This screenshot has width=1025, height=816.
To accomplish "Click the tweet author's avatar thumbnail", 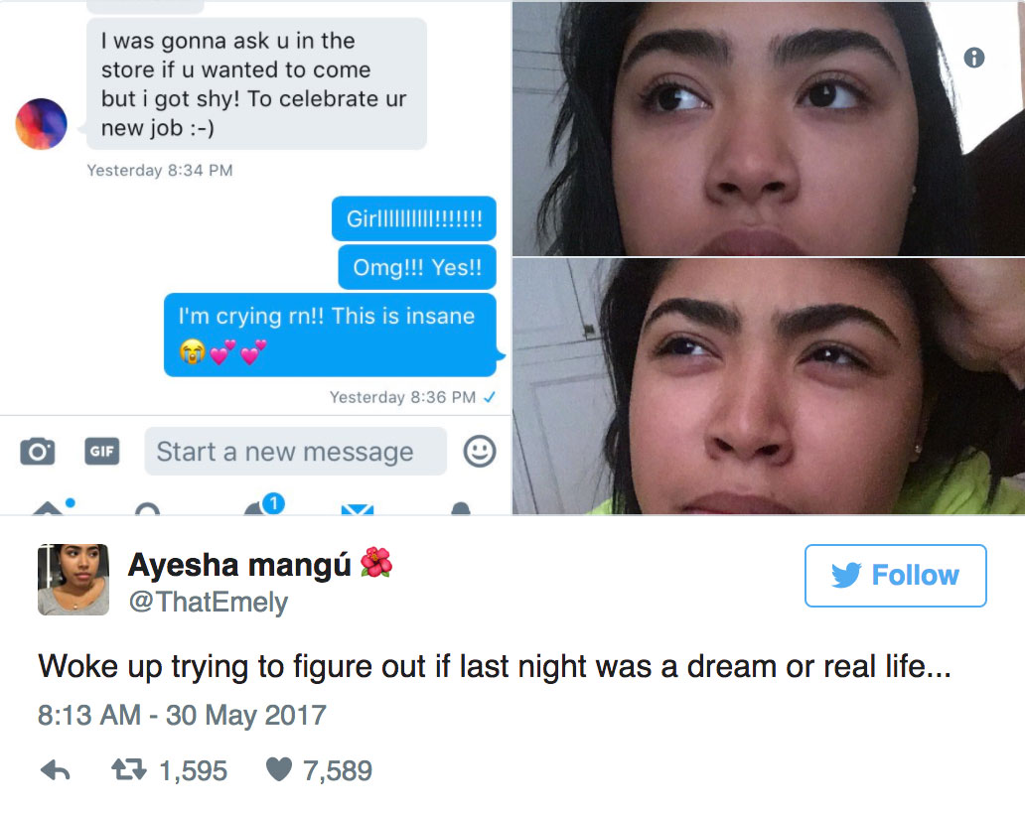I will click(x=73, y=580).
